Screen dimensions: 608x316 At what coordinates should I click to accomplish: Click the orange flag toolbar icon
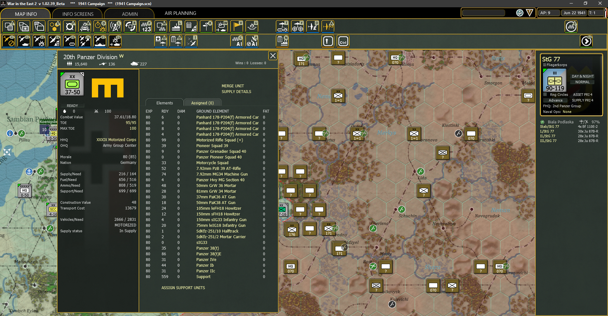[237, 27]
